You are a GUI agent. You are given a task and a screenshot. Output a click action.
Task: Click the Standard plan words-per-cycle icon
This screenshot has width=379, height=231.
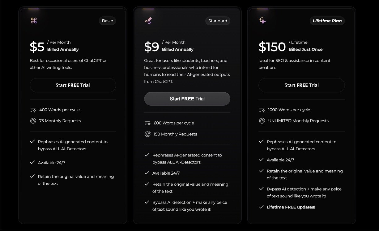coord(147,123)
